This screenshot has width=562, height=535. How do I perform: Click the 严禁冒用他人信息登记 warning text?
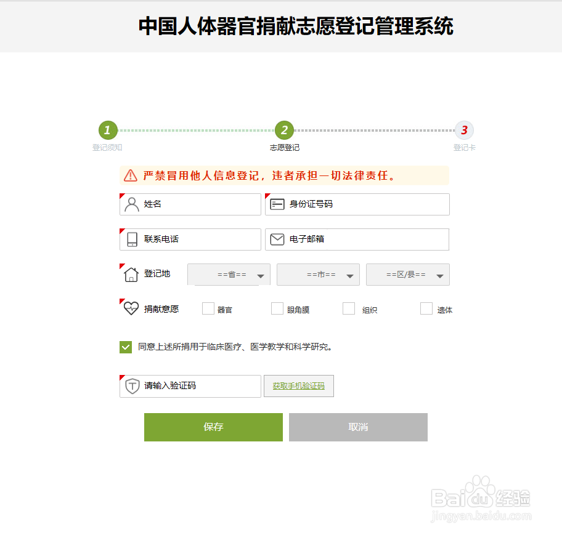point(269,175)
